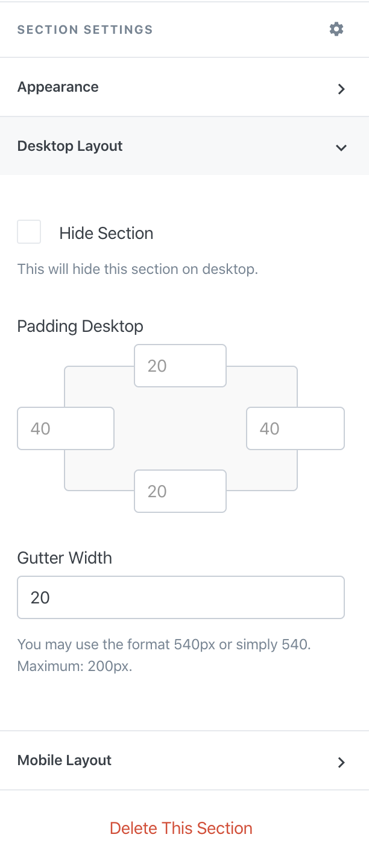The image size is (369, 846).
Task: Click the Appearance section header
Action: (58, 87)
